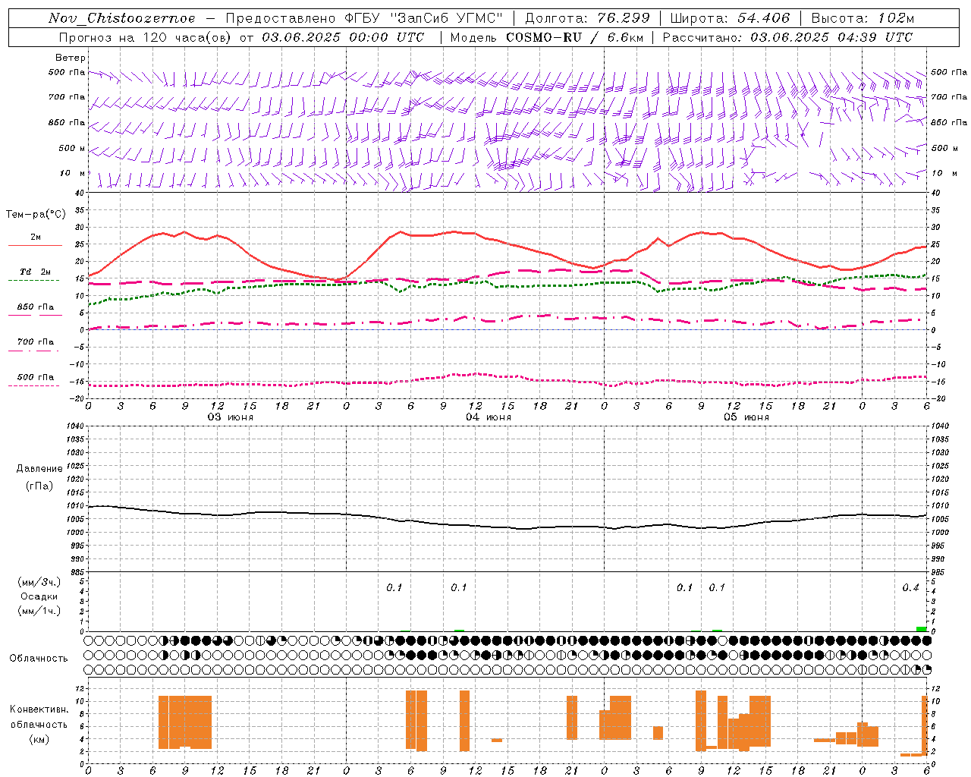The image size is (971, 777).
Task: Click the '500 м' wind level label on the left
Action: coord(72,148)
